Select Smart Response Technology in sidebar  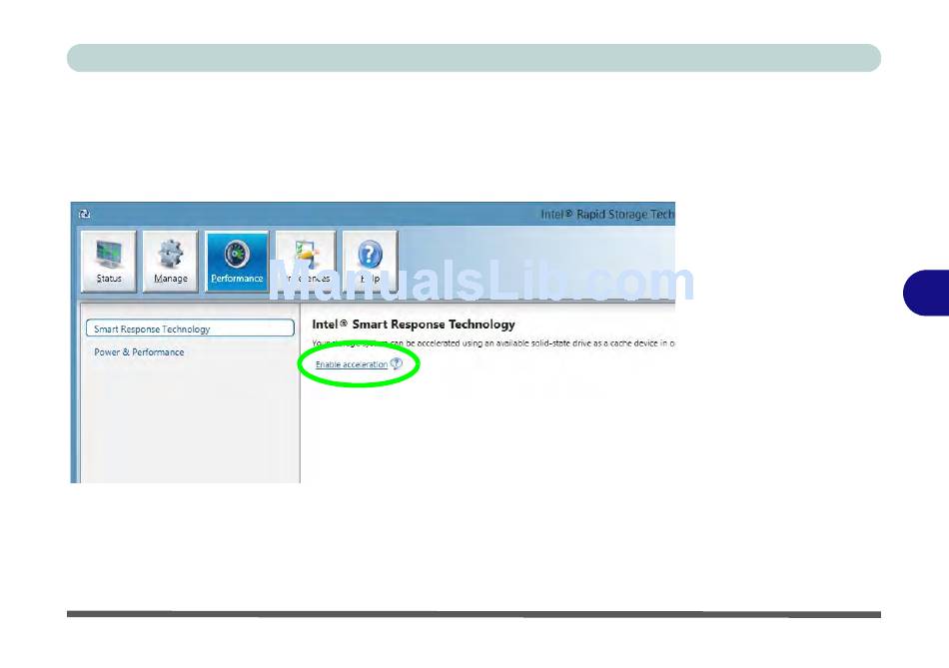[x=190, y=329]
